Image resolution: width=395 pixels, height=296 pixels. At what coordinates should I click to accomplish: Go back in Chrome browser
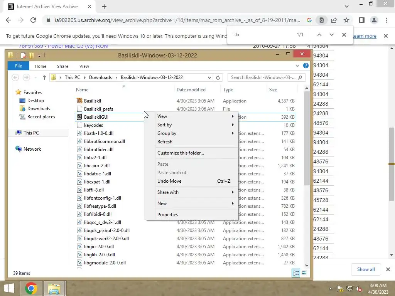[x=8, y=20]
